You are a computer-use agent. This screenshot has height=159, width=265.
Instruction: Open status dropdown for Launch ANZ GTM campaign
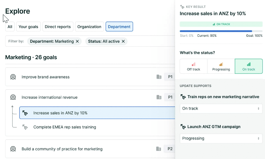[221, 139]
